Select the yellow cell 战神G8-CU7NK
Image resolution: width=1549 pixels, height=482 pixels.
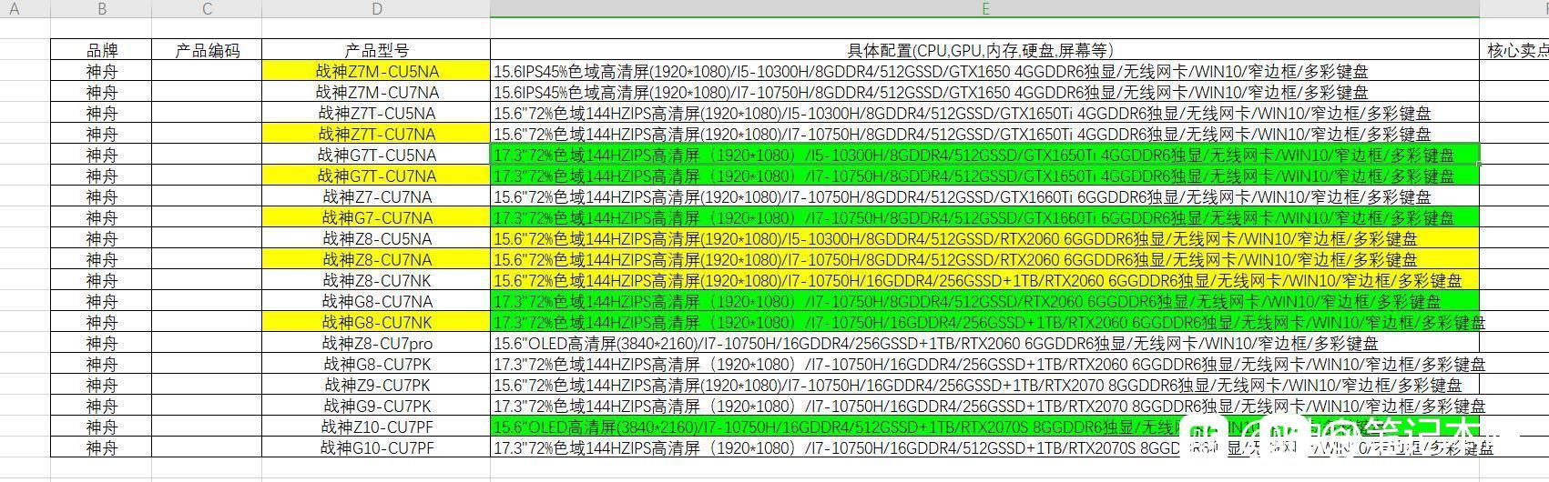pyautogui.click(x=376, y=322)
